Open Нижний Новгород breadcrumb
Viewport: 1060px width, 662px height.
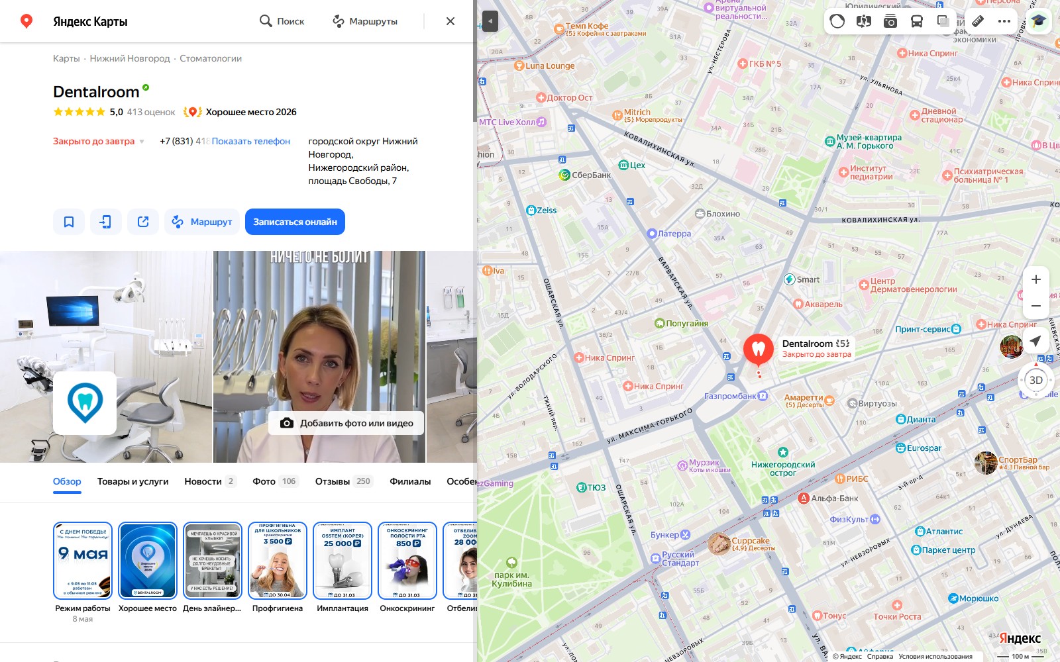[130, 58]
